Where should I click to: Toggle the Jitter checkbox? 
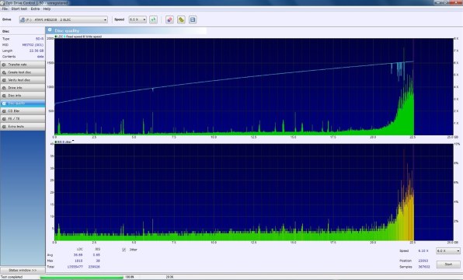tap(124, 250)
